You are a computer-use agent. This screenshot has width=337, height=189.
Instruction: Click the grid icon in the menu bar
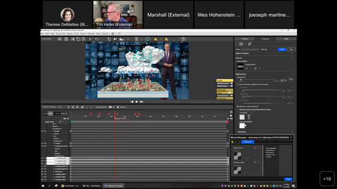113,34
